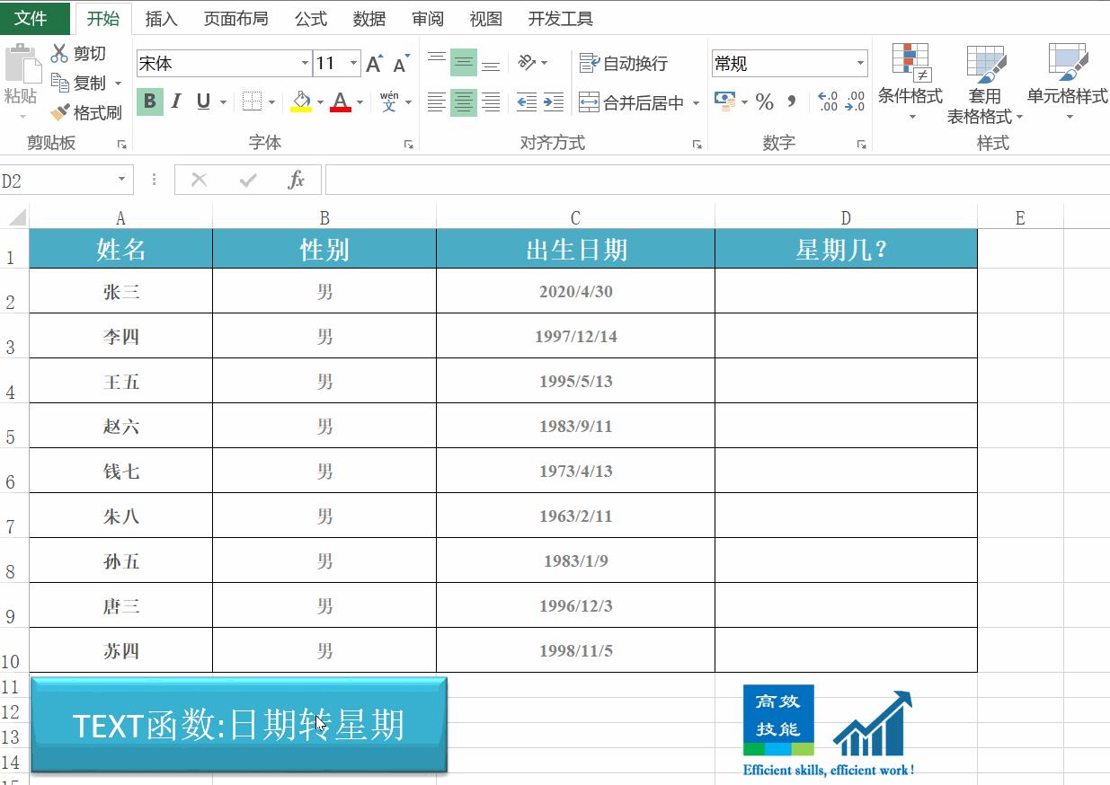Click the yellow fill color swatch
1110x785 pixels.
point(299,108)
